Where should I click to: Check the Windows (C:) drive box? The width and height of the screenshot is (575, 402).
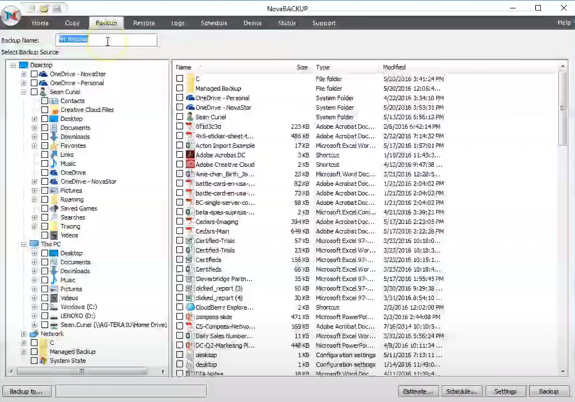[x=45, y=307]
